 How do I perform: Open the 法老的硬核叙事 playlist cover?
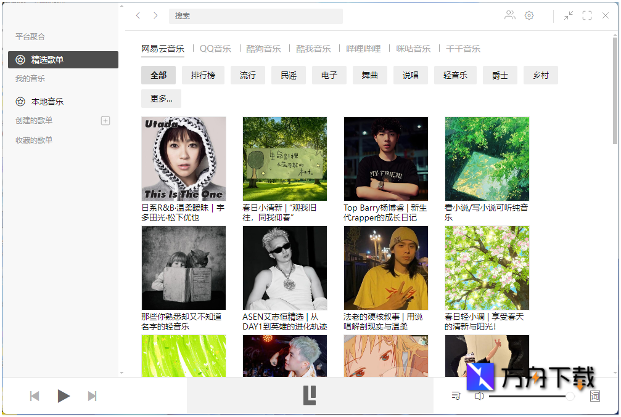[x=386, y=268]
